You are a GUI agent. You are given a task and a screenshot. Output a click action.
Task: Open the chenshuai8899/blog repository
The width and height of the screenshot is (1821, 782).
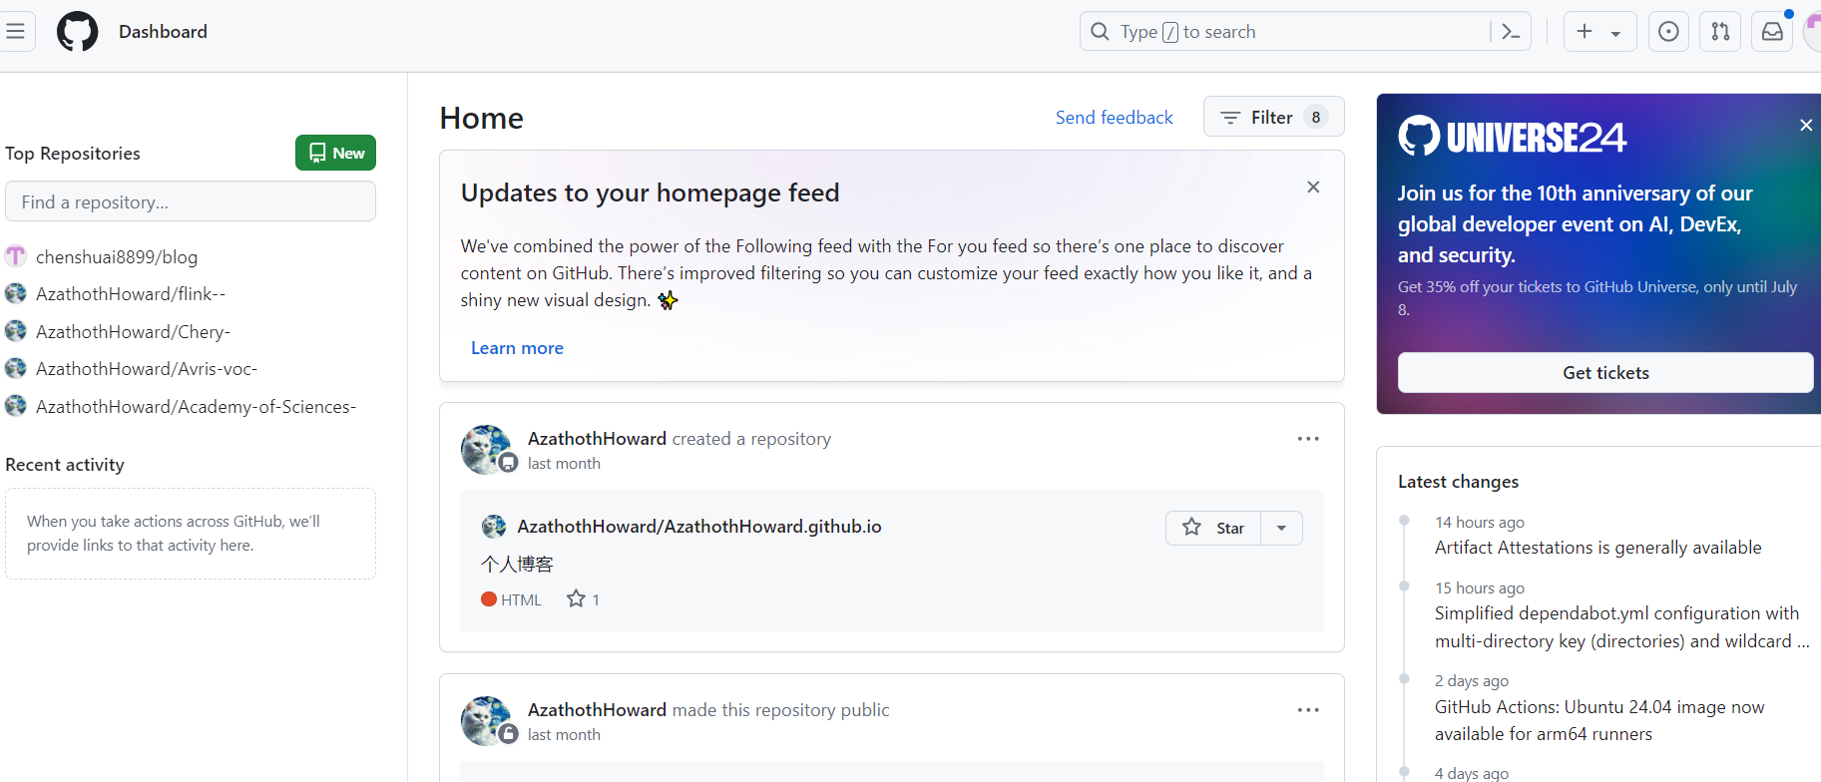click(x=117, y=257)
